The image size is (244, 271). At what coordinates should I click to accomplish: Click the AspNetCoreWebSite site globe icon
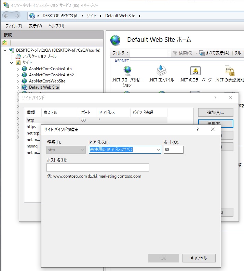pyautogui.click(x=25, y=81)
